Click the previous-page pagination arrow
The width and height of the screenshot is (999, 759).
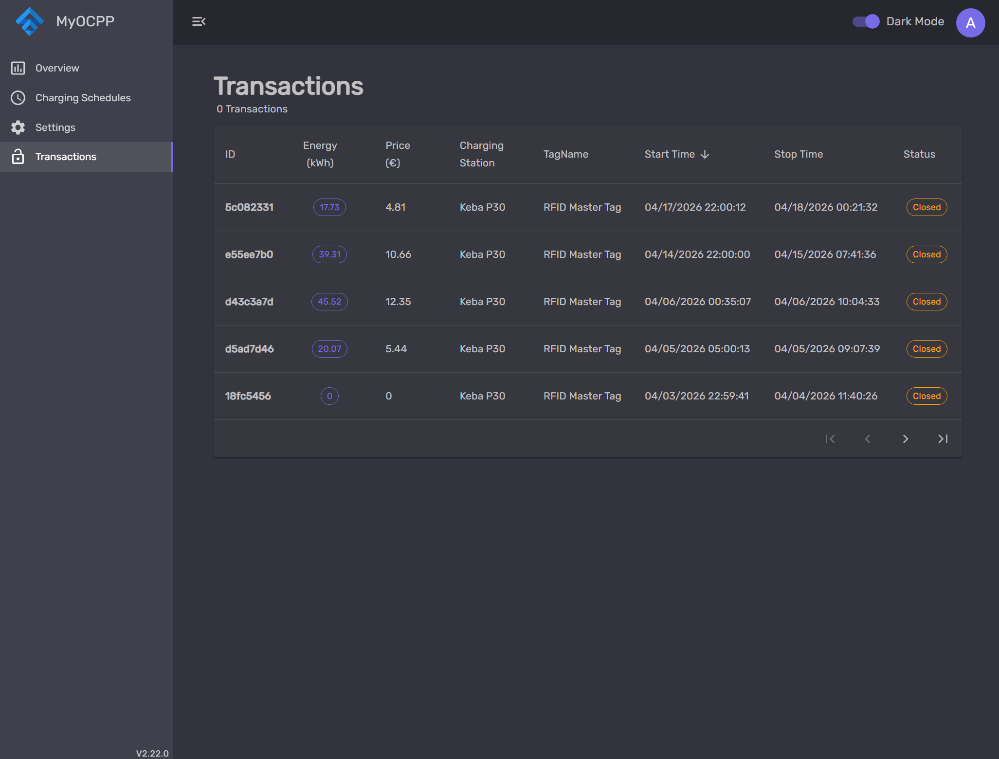[x=868, y=438]
